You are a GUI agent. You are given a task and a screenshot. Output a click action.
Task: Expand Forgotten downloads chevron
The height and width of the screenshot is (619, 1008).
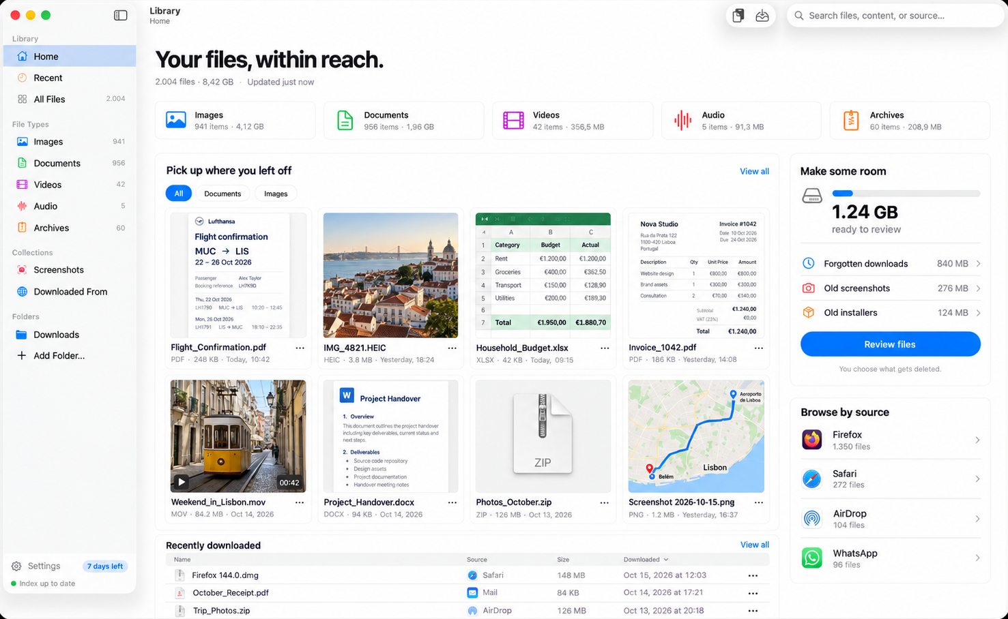(978, 264)
